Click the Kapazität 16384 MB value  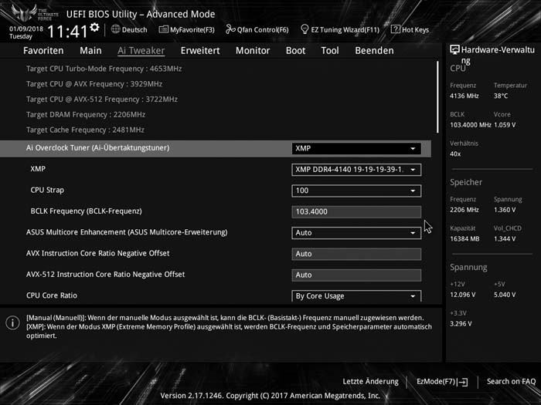[x=464, y=239]
